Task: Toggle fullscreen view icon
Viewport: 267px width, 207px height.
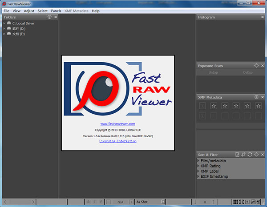Action: (242, 202)
